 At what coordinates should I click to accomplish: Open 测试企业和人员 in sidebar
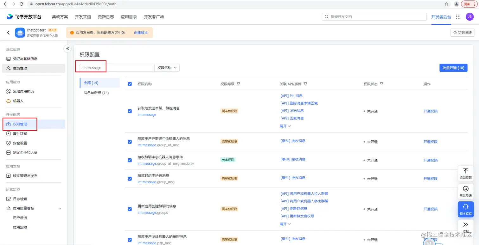[34, 152]
